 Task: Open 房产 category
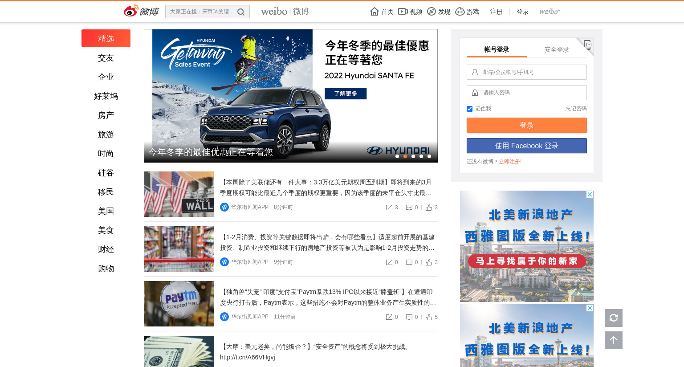[106, 115]
